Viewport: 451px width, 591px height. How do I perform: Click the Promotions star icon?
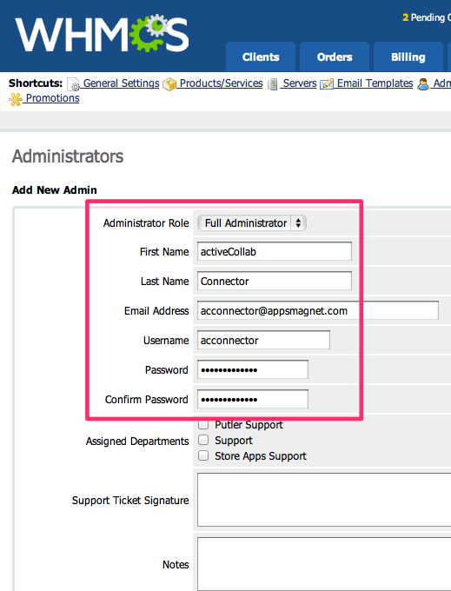(16, 99)
